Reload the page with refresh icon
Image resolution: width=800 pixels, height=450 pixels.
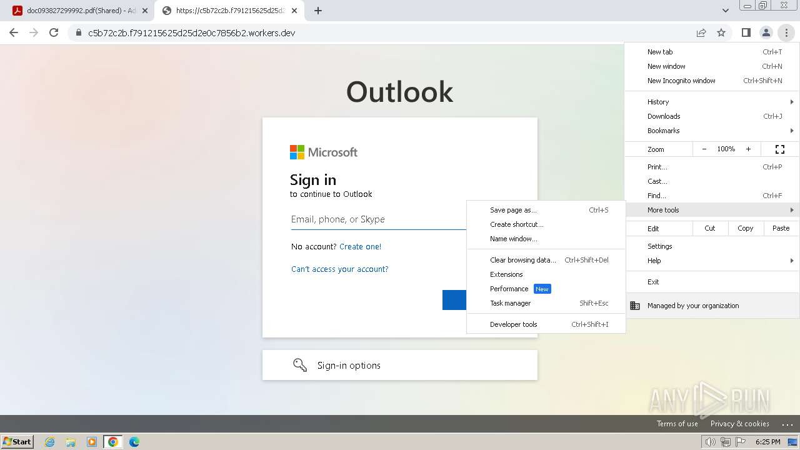tap(54, 32)
